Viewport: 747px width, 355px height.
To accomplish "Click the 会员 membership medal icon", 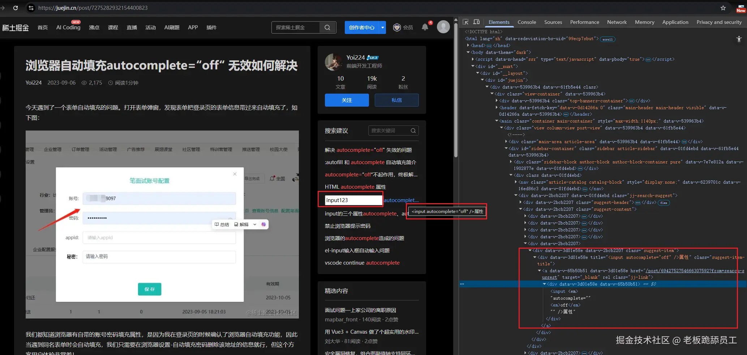I will pos(397,27).
